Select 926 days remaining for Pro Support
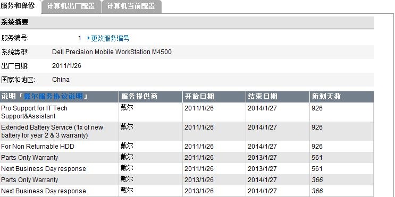The width and height of the screenshot is (395, 197). [x=317, y=108]
